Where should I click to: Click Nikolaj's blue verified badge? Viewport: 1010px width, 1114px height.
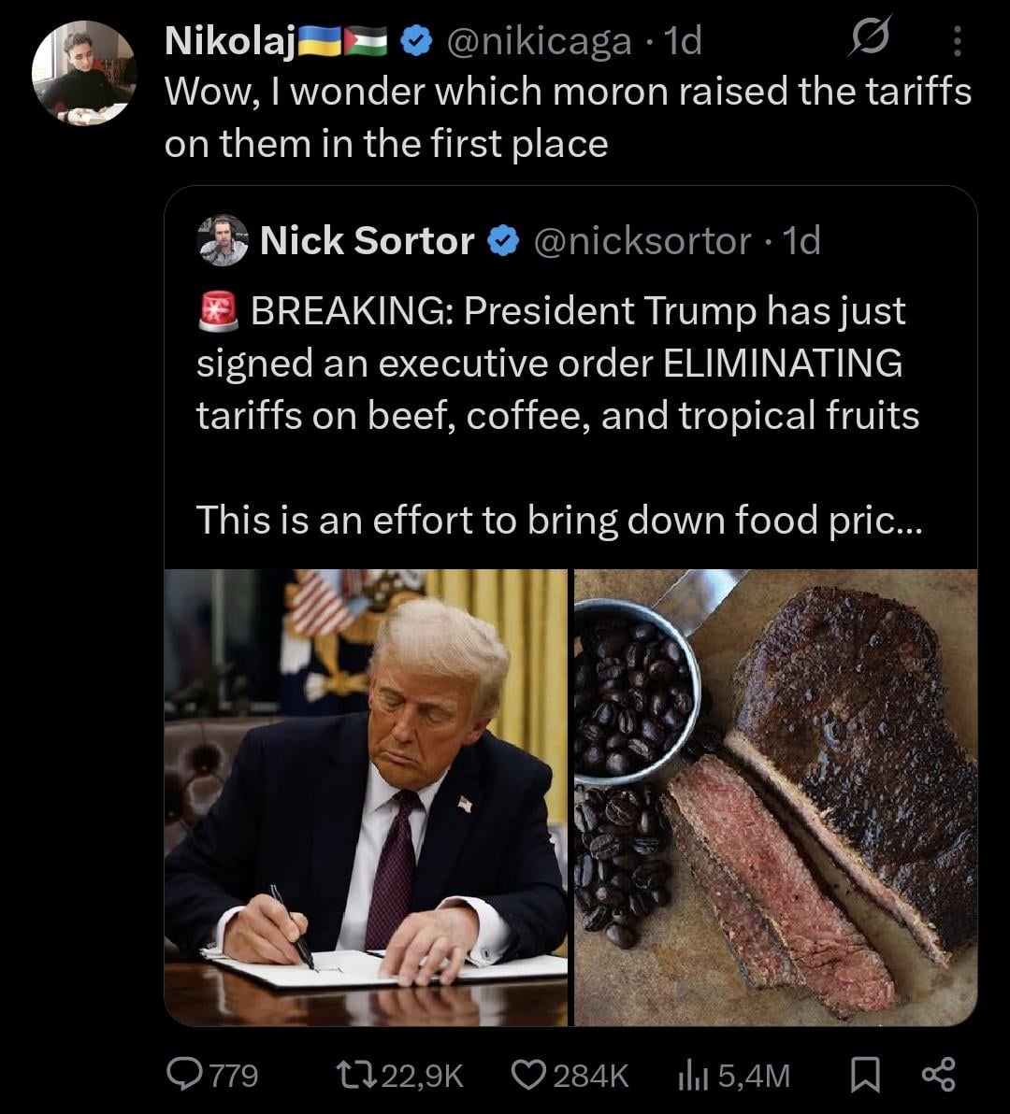(x=415, y=41)
